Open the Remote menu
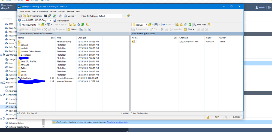The height and width of the screenshot is (132, 272). (x=70, y=11)
